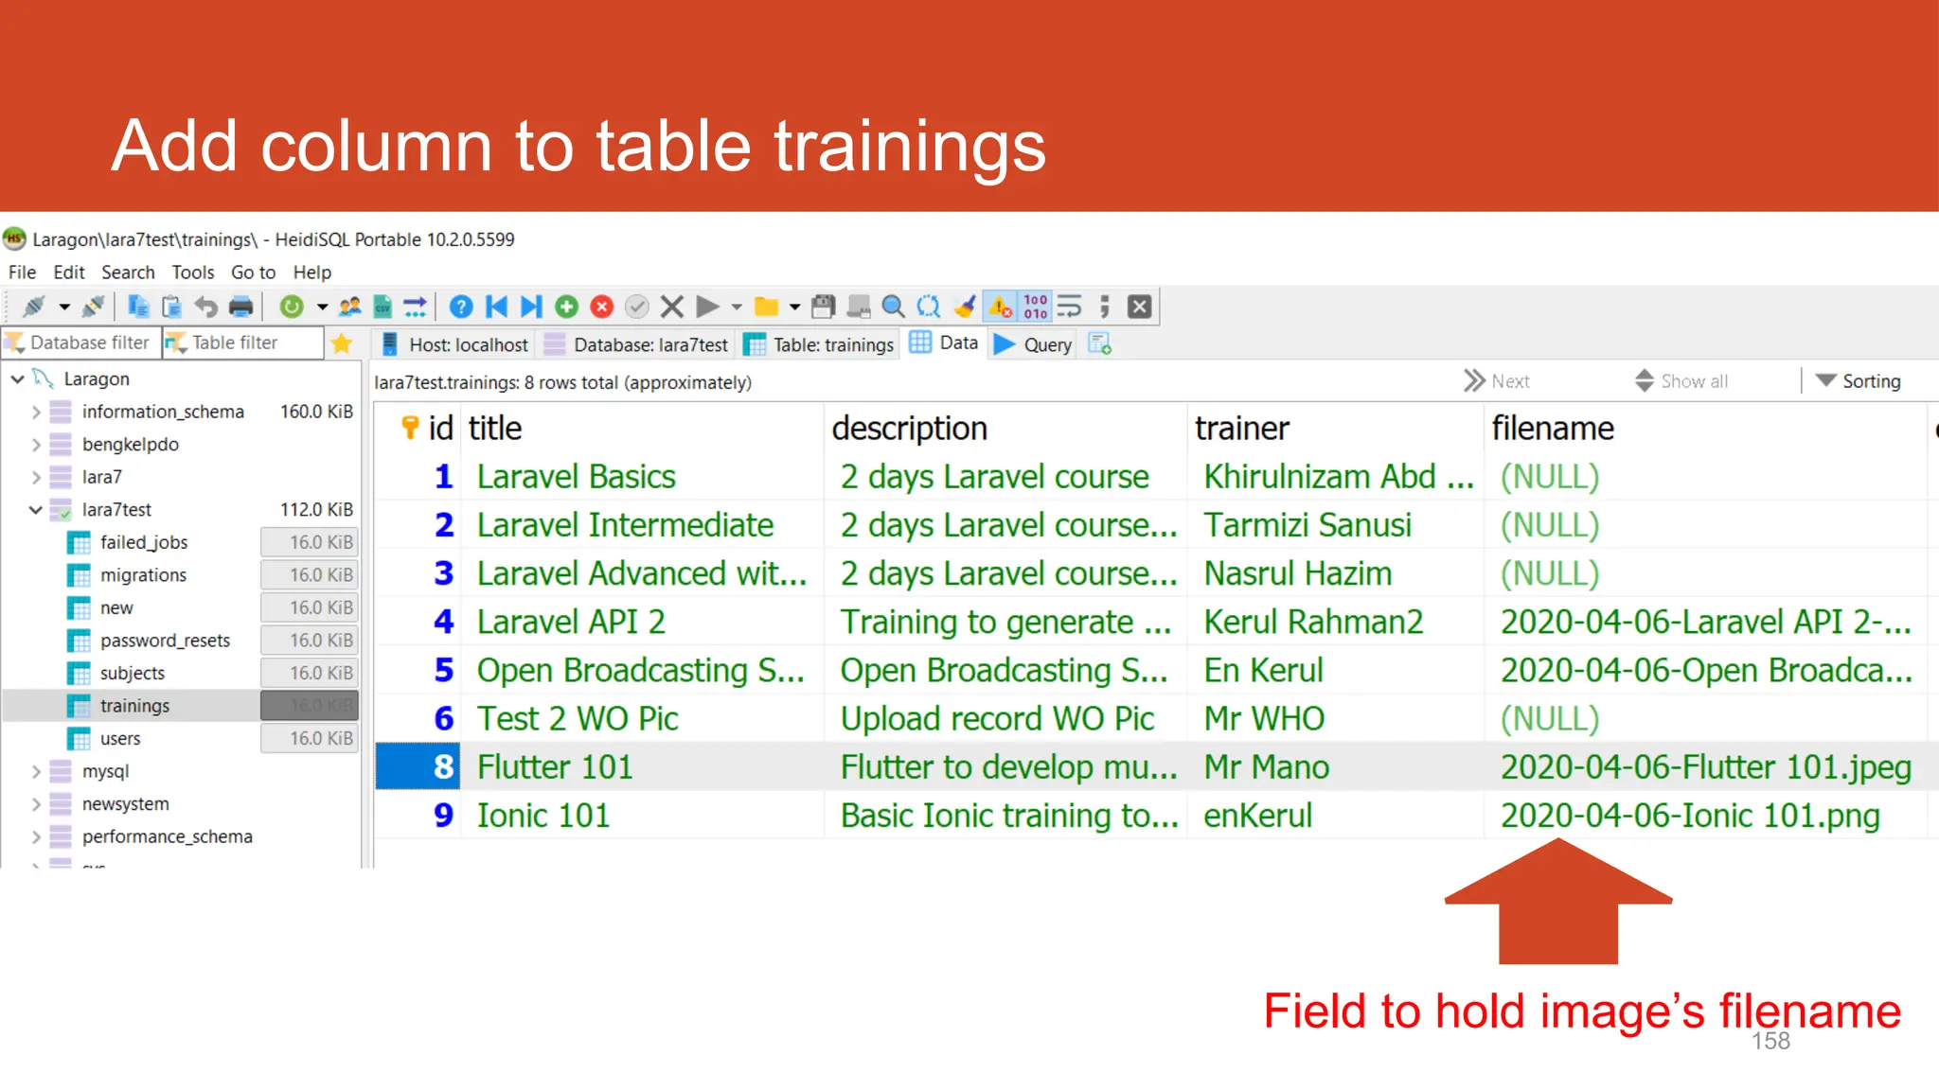Open the dropdown arrow beside the refresh icon
Viewport: 1939px width, 1090px height.
click(x=322, y=307)
